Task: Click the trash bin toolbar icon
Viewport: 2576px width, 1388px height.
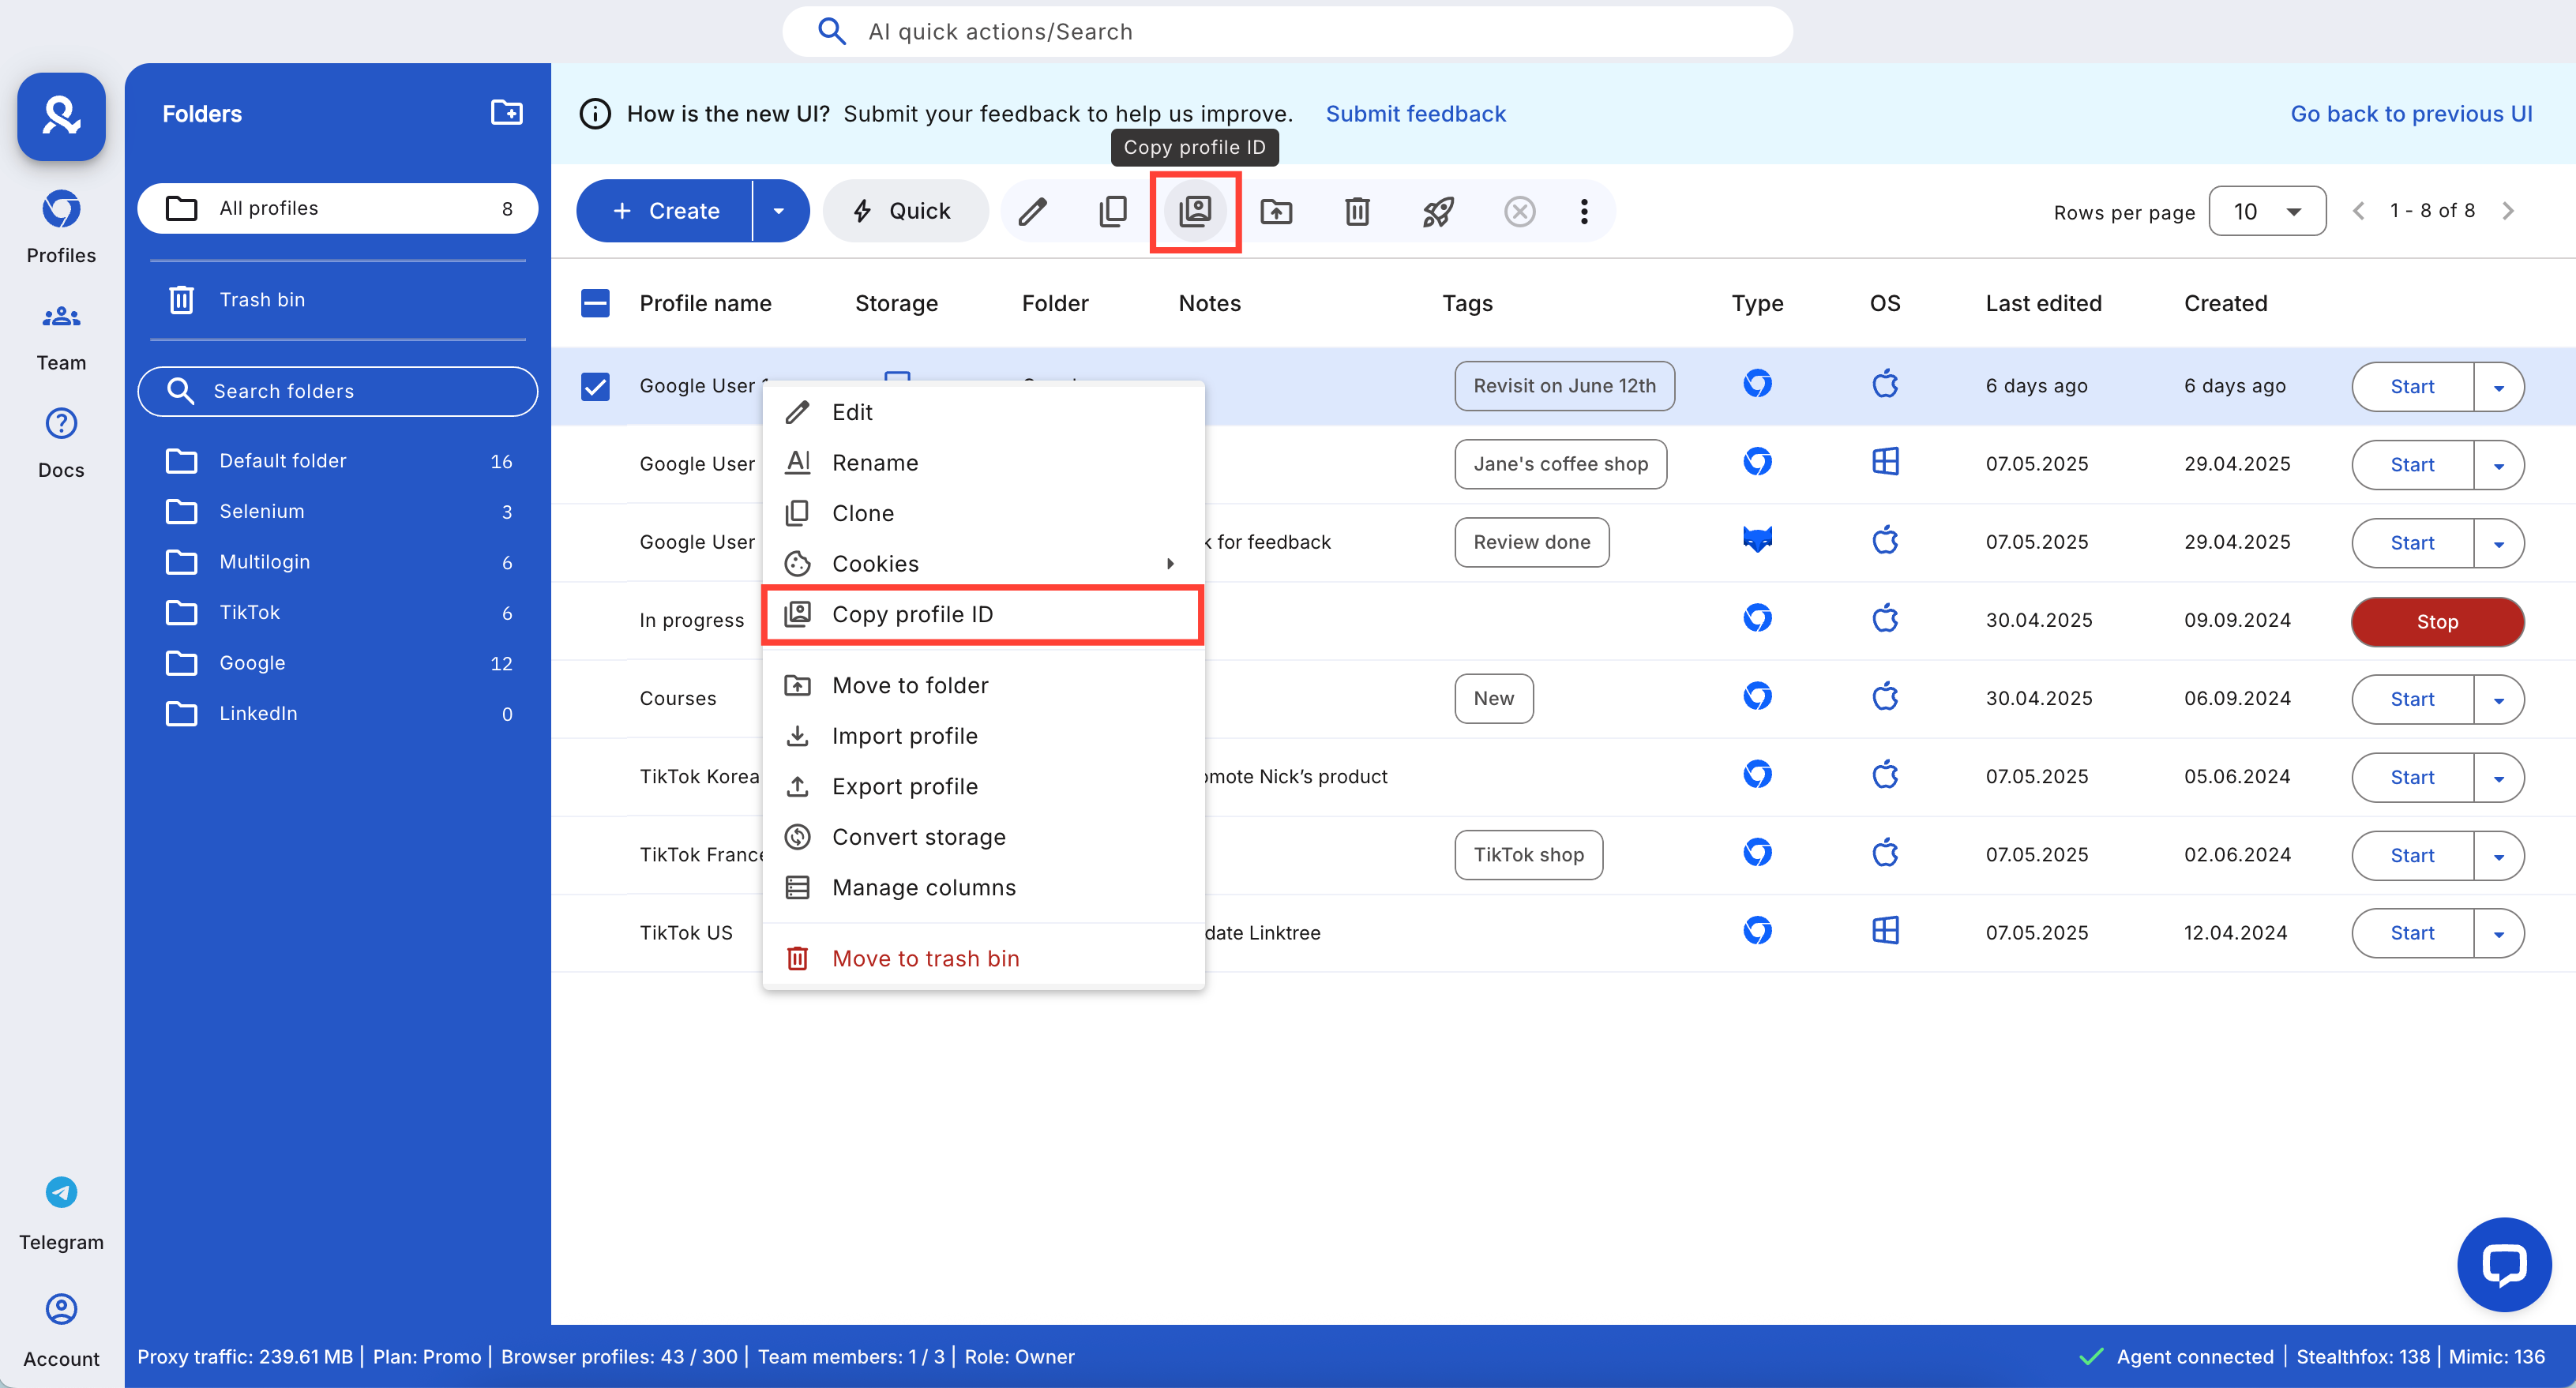Action: 1357,211
